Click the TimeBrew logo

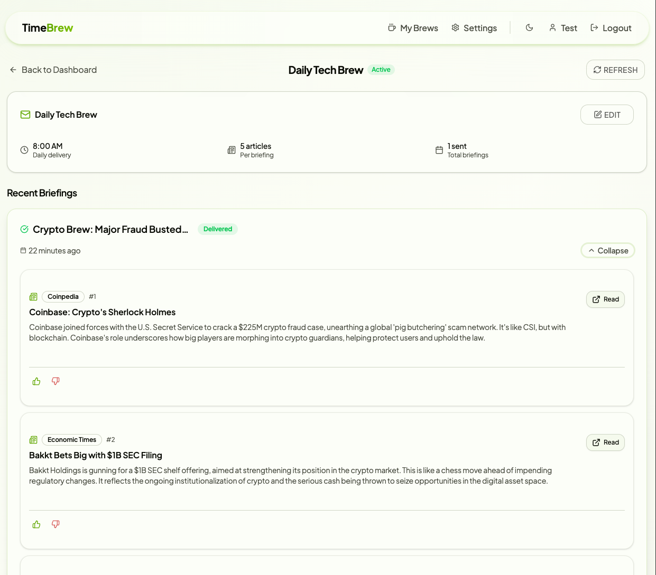pos(48,28)
